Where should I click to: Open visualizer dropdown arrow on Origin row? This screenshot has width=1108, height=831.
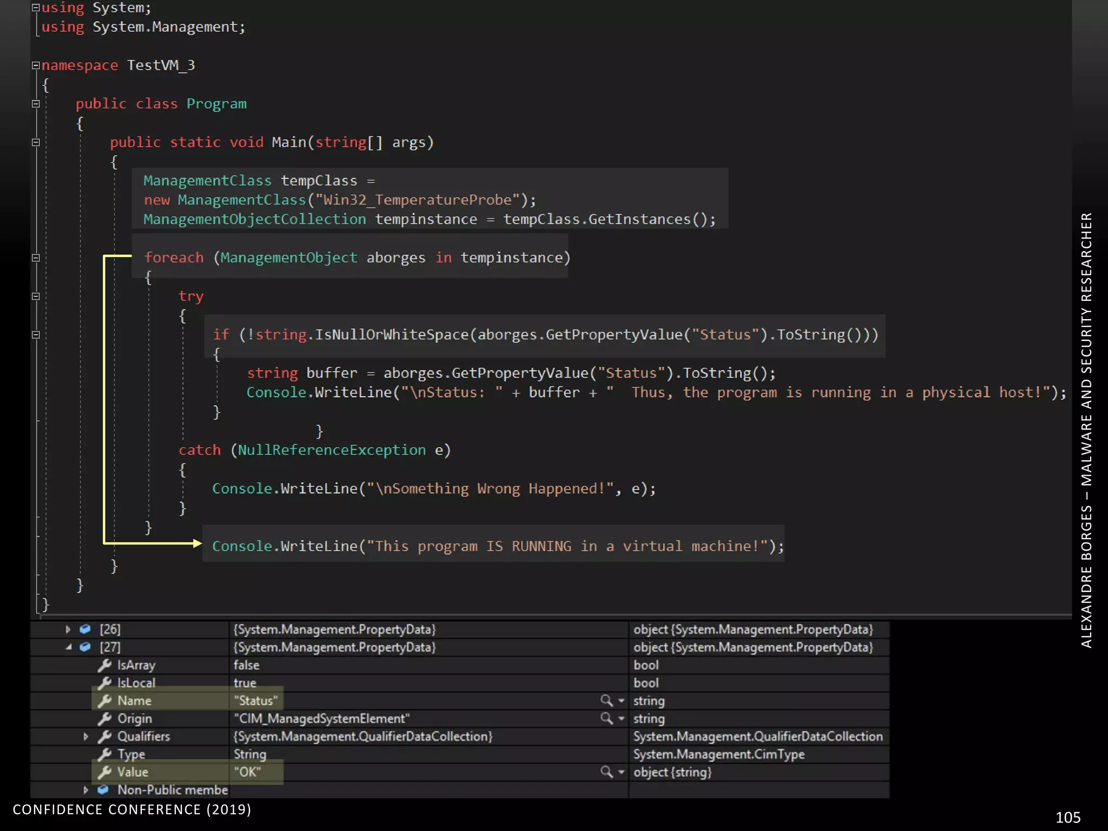(621, 718)
